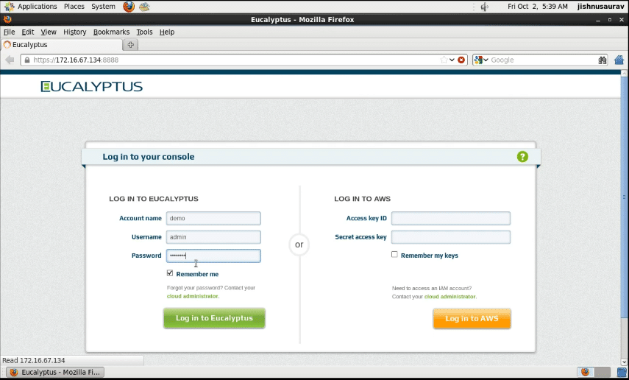629x380 pixels.
Task: Click the Firefox tray icon in the bottom panel
Action: (x=586, y=372)
